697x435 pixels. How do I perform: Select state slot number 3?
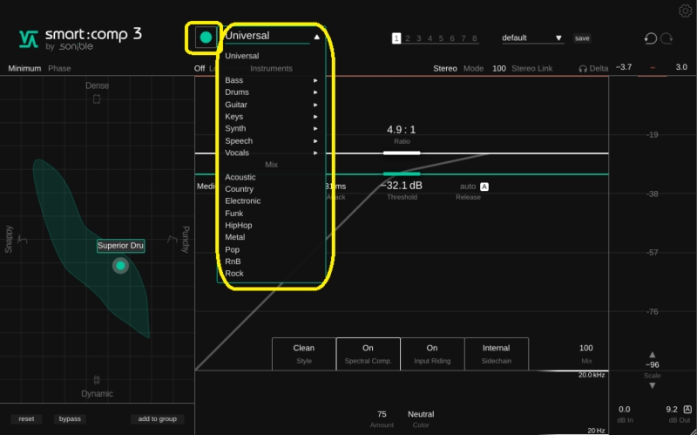pyautogui.click(x=418, y=38)
